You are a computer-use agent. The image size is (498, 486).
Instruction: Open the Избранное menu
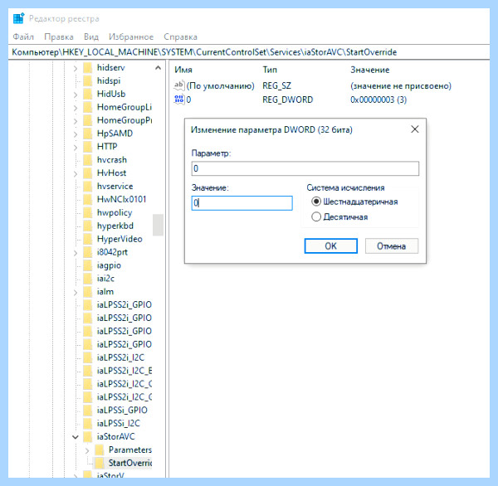[x=131, y=36]
